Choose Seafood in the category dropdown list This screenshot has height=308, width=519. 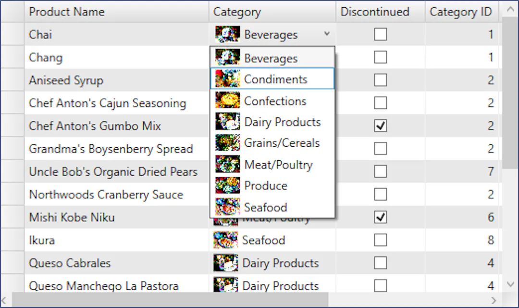click(265, 207)
